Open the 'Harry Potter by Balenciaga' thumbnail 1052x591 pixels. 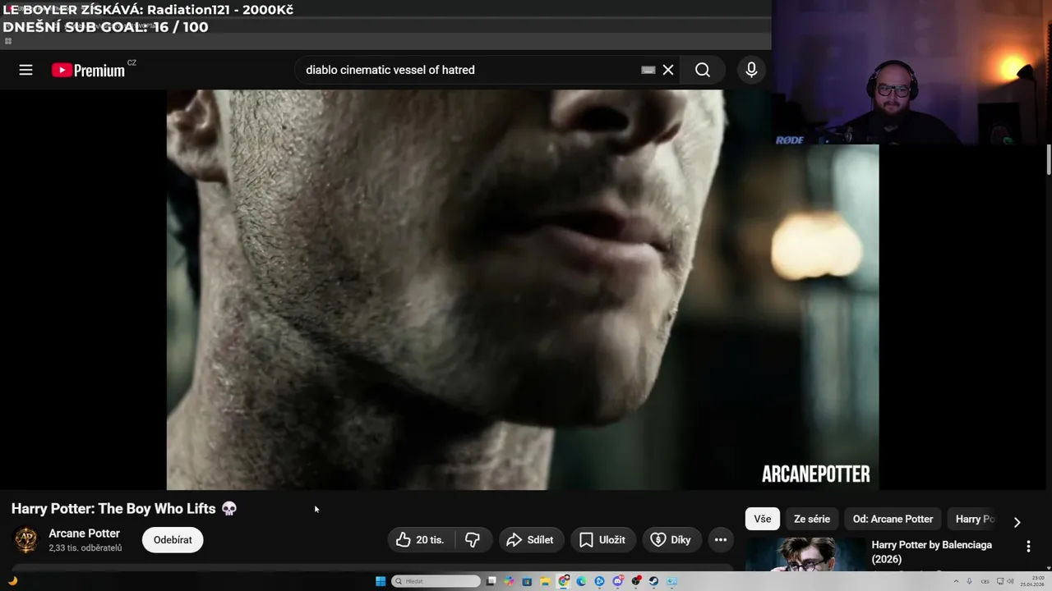click(x=805, y=555)
